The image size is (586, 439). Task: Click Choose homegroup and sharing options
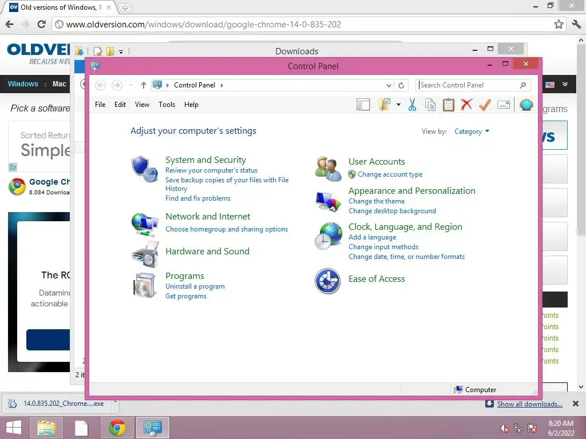tap(227, 229)
